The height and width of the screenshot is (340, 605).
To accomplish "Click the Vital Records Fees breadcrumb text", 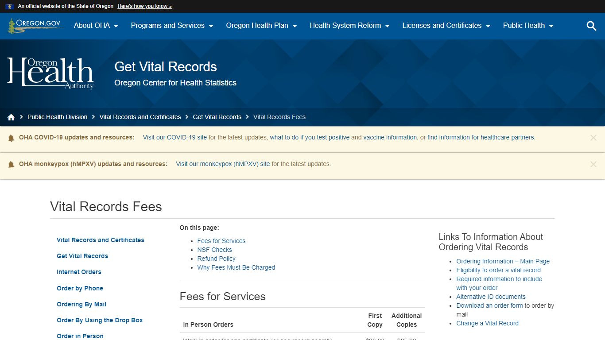I will (279, 117).
